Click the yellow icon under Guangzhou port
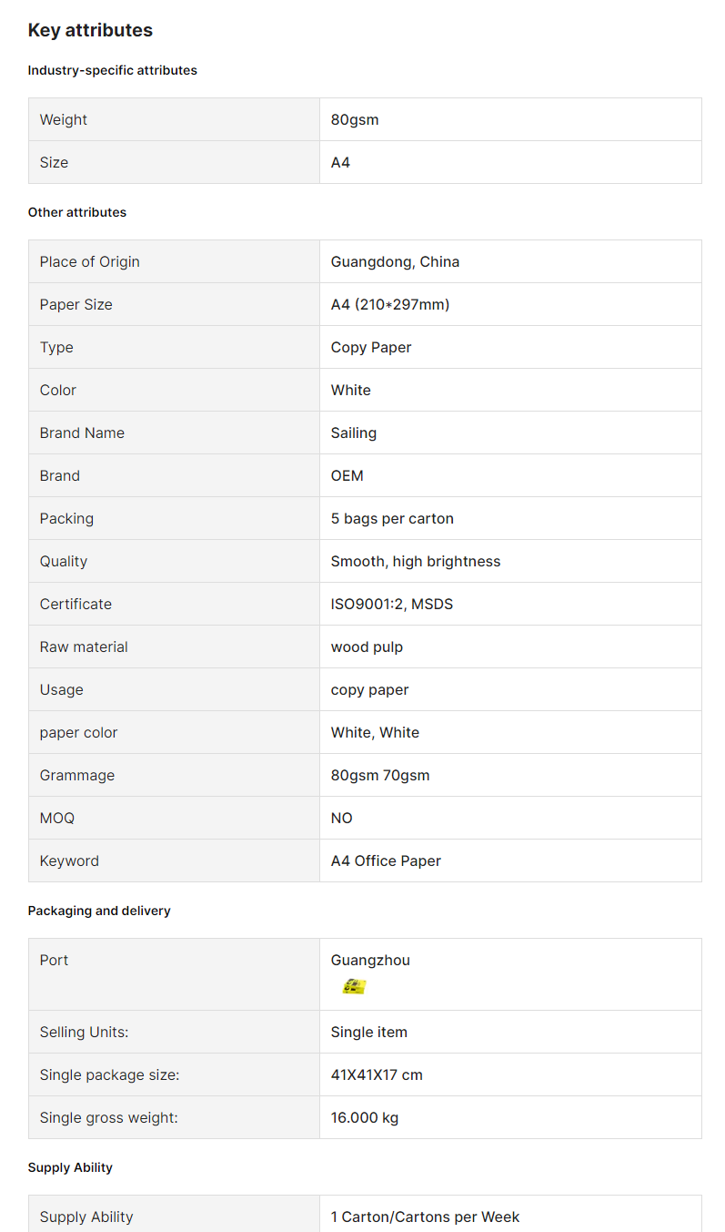The image size is (725, 1232). (354, 986)
